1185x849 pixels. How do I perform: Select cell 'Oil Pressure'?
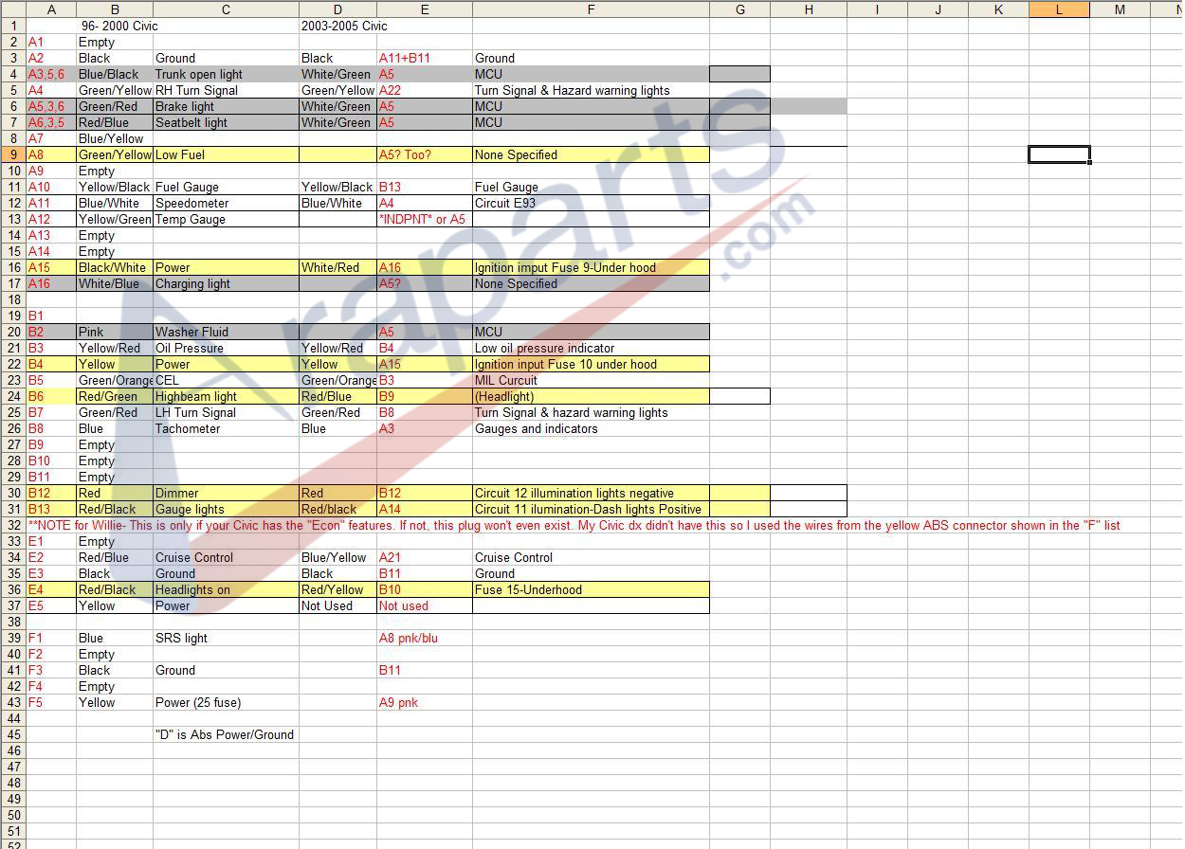(x=226, y=348)
